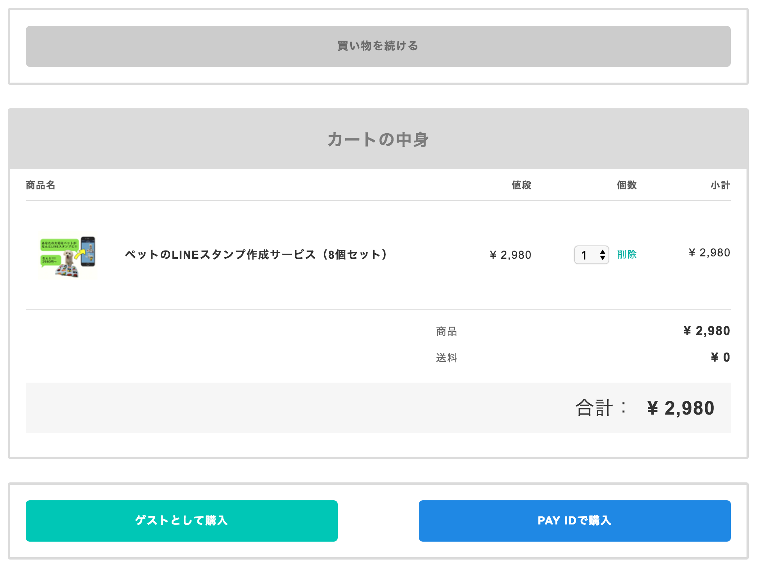Image resolution: width=759 pixels, height=565 pixels.
Task: Click the 送料 summary label
Action: point(447,357)
